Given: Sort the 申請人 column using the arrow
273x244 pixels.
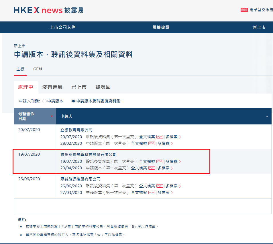Looking at the screenshot, I should (267, 116).
